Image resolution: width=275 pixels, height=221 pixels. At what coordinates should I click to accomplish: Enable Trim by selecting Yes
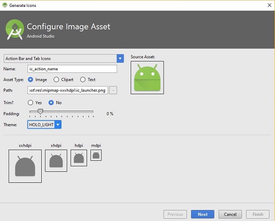coord(31,102)
